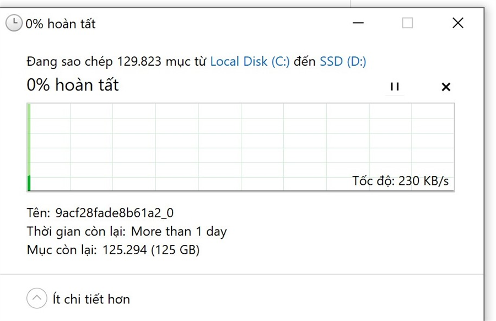Minimize the copy dialog window

[x=358, y=23]
